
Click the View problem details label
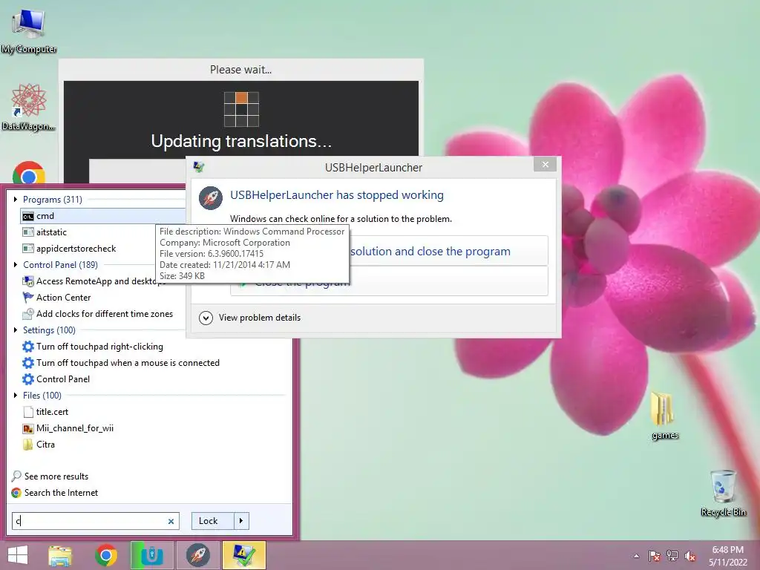[x=260, y=318]
